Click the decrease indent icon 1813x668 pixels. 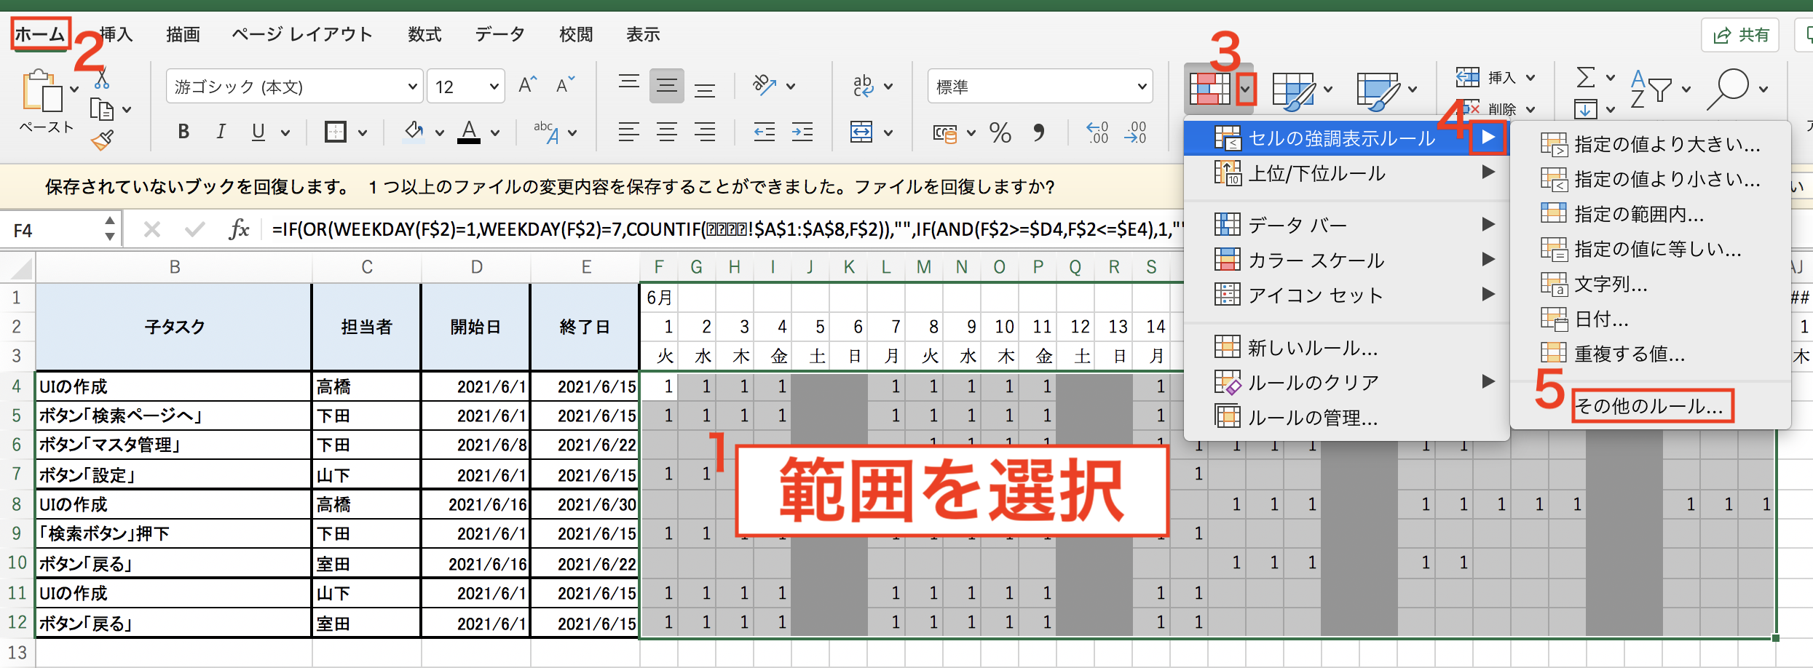[x=764, y=132]
